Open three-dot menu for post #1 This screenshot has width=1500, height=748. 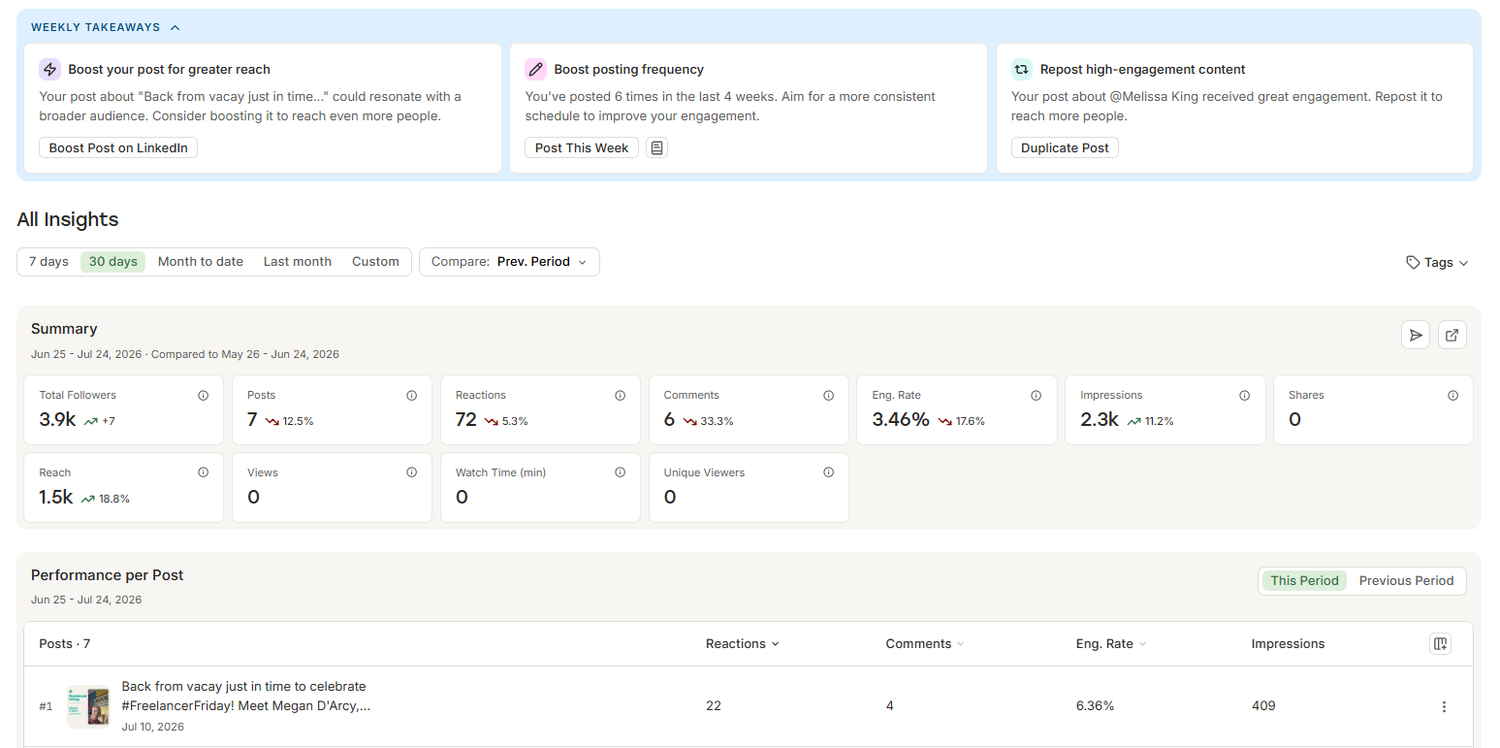pos(1444,706)
